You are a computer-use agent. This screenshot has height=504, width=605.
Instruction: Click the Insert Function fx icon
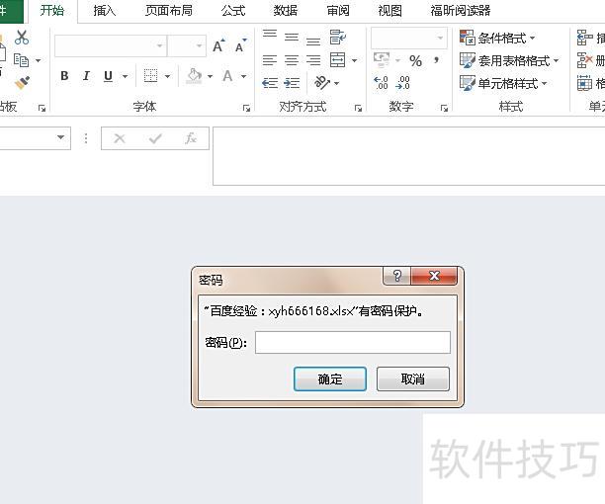click(x=191, y=138)
